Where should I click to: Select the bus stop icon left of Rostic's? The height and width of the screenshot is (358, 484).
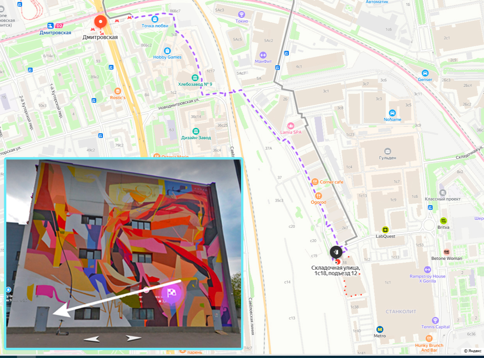point(94,100)
